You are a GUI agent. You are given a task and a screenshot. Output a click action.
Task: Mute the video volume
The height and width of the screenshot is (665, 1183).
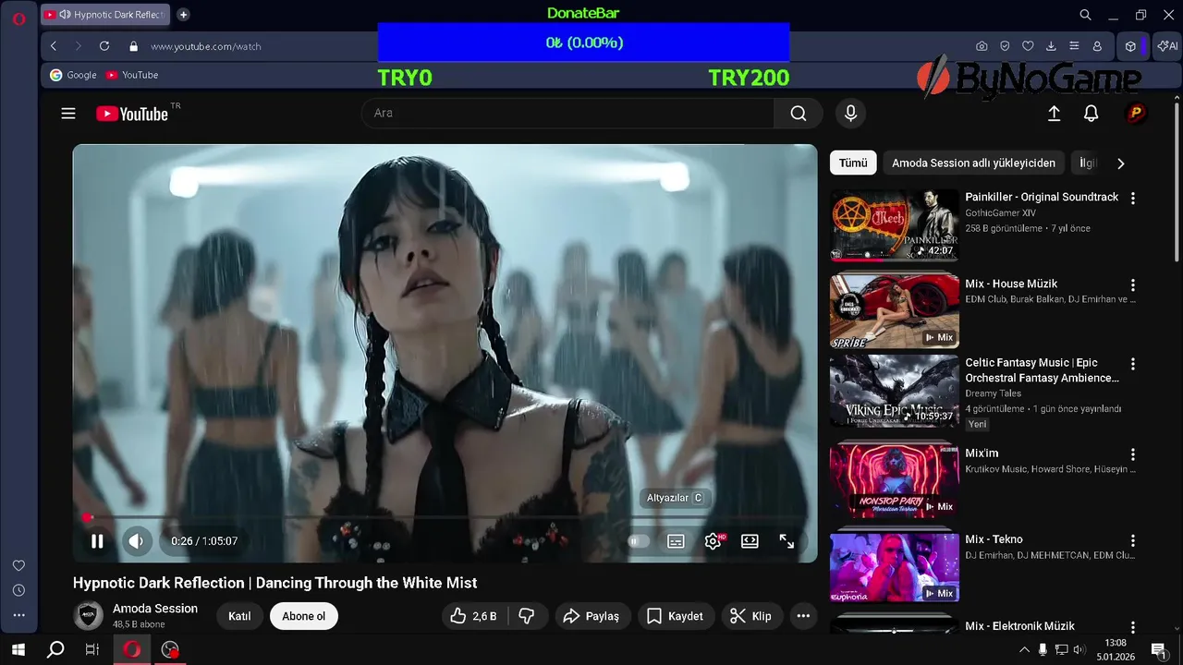(137, 541)
